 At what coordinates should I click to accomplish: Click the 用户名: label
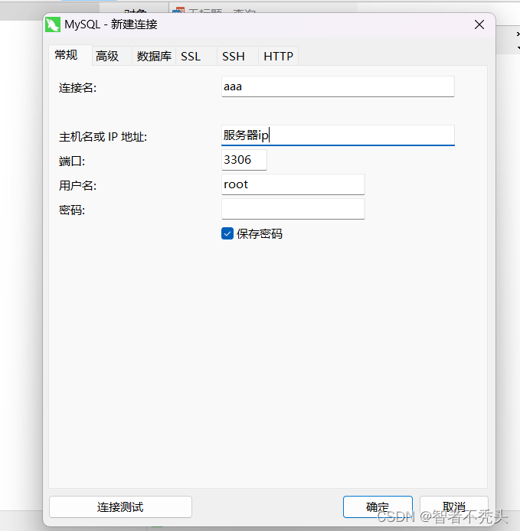77,186
